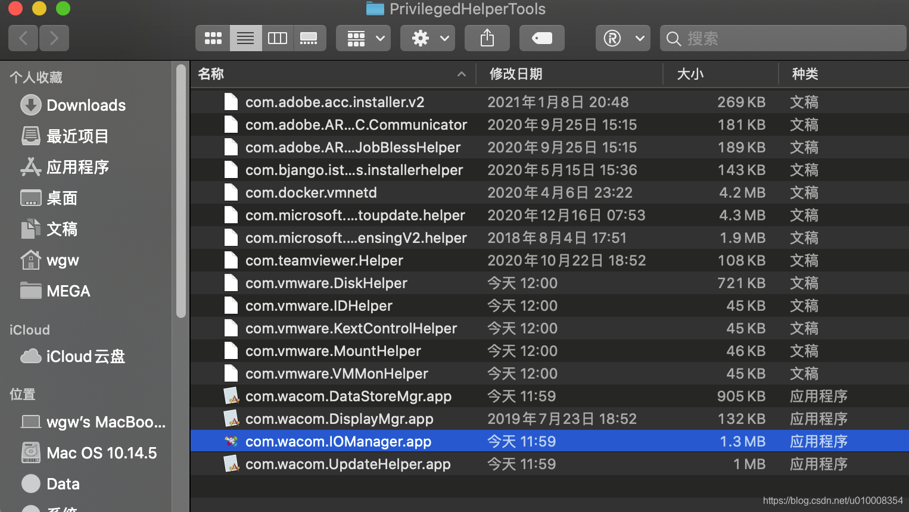Click the com.wacom.UpdateHelper.app icon
The height and width of the screenshot is (512, 909).
231,464
